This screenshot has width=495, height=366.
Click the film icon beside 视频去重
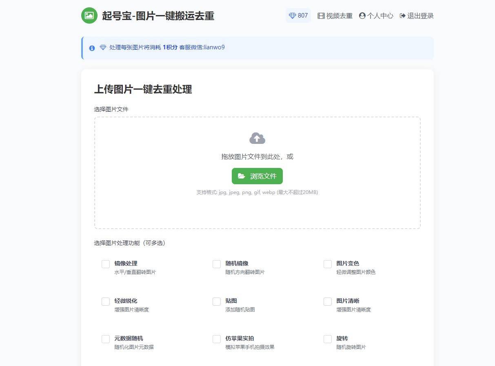click(321, 16)
